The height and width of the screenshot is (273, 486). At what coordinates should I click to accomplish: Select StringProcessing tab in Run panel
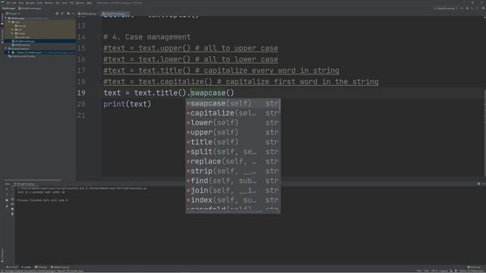click(x=25, y=184)
